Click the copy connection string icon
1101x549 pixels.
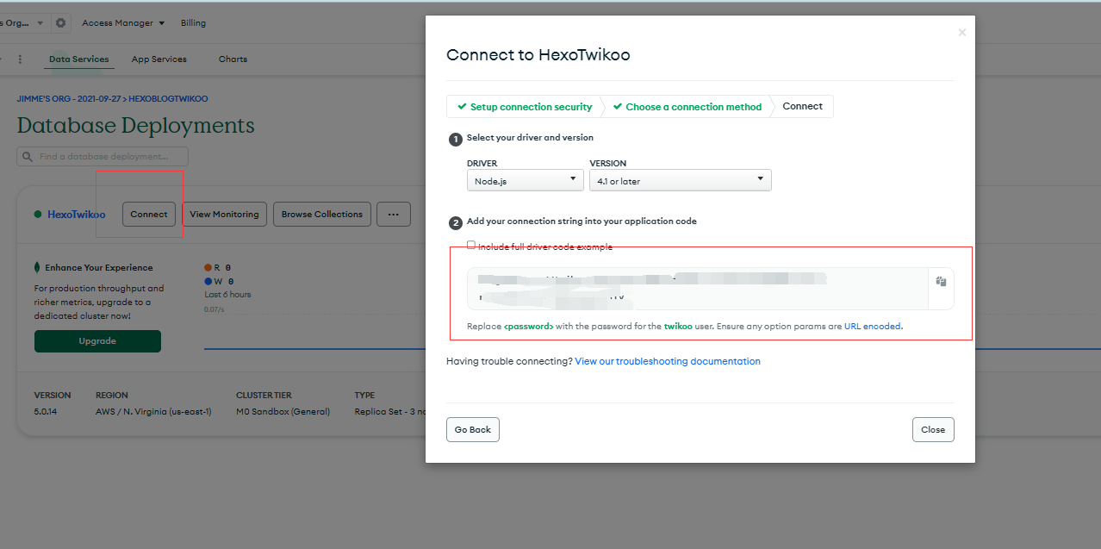942,282
